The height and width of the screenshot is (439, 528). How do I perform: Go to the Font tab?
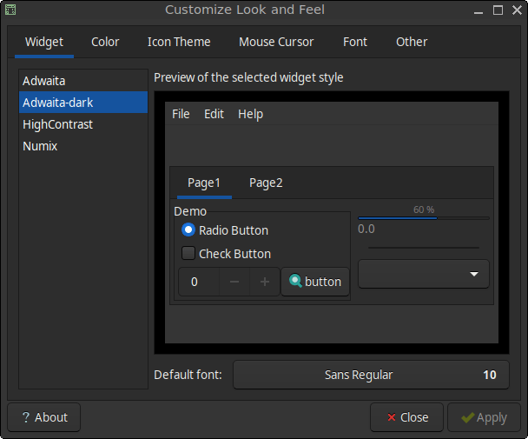tap(355, 42)
